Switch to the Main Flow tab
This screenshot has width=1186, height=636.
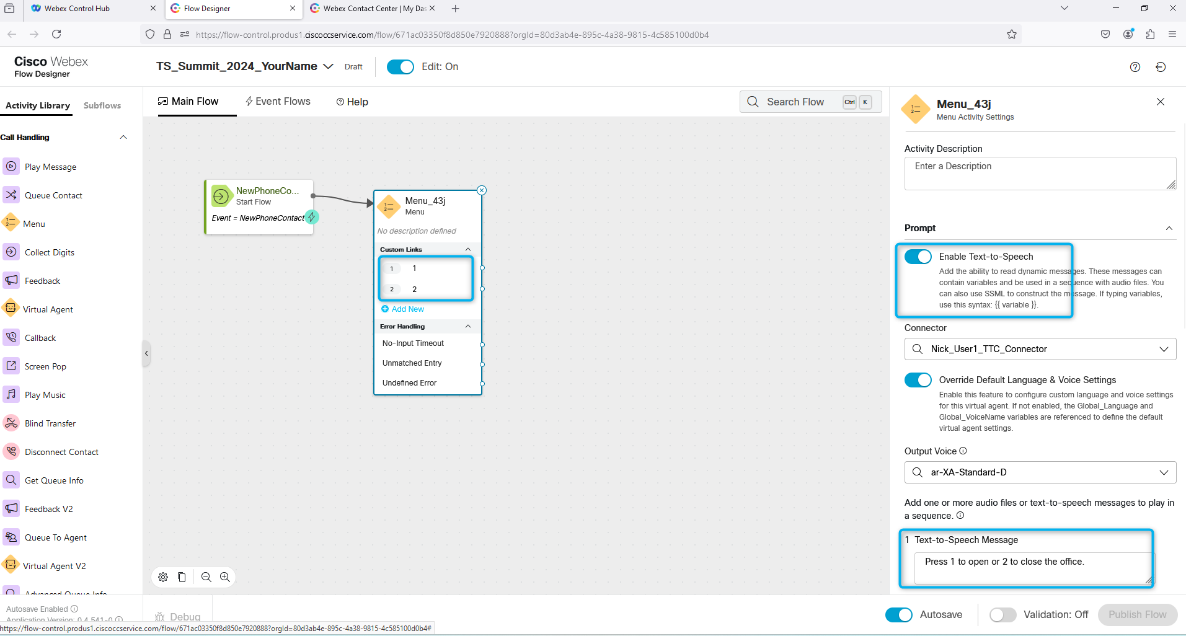[x=188, y=102]
